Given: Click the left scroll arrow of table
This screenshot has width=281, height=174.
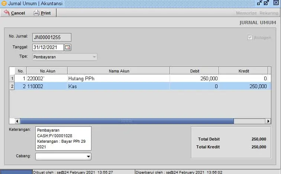Looking at the screenshot, I should tap(17, 121).
